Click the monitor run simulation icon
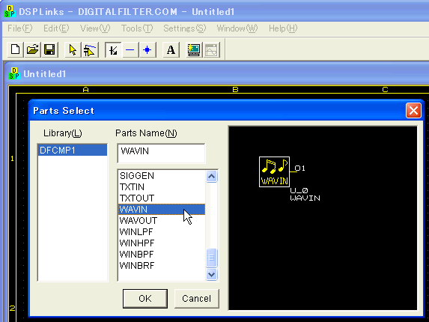This screenshot has width=429, height=322. [194, 49]
